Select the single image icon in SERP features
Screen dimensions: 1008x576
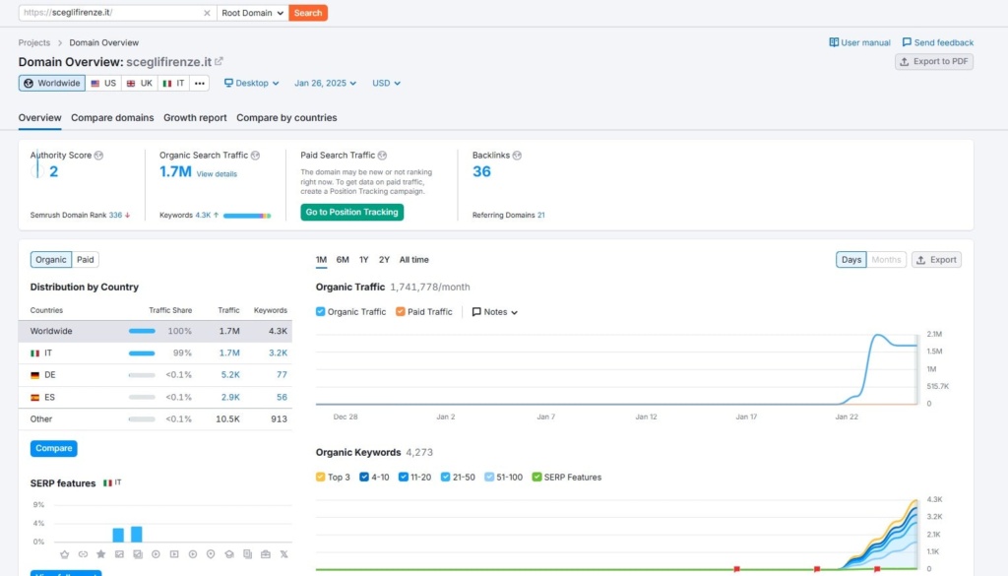tap(119, 554)
